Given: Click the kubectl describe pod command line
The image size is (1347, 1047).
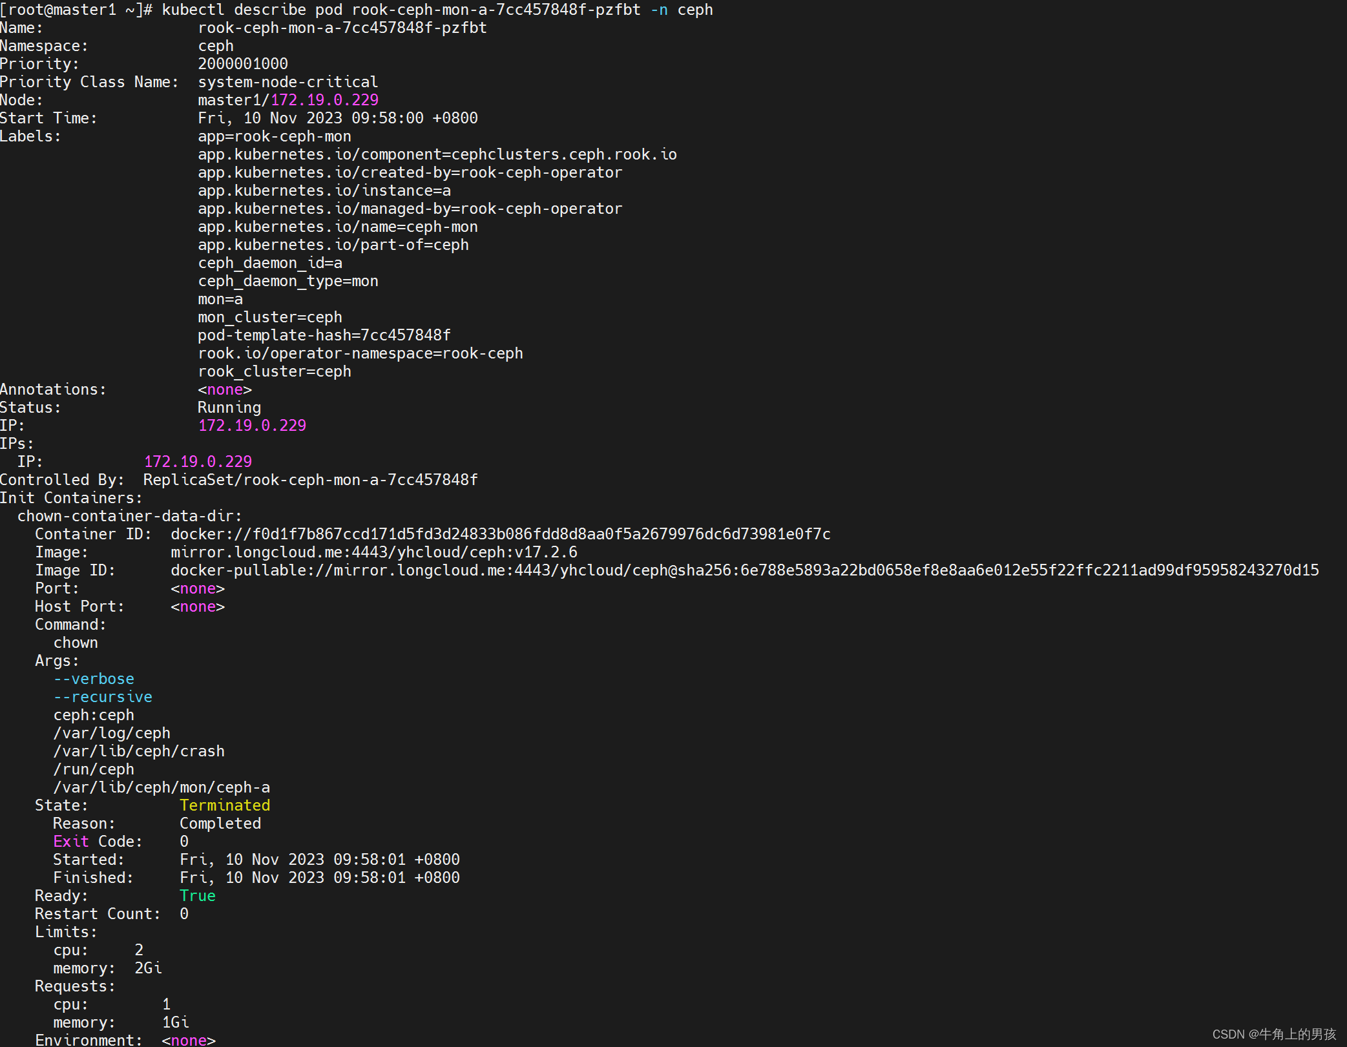Looking at the screenshot, I should (x=357, y=10).
